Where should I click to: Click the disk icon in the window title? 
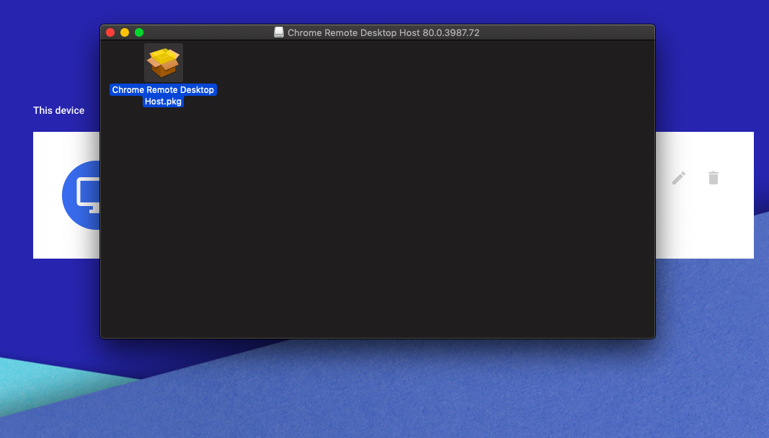(x=279, y=32)
